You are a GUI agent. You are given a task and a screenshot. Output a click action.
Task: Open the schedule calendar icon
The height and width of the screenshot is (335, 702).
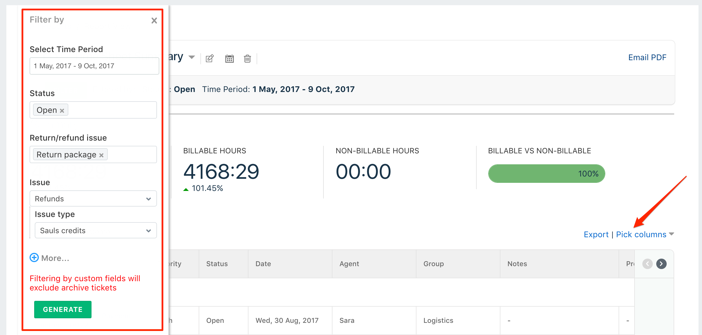[229, 58]
